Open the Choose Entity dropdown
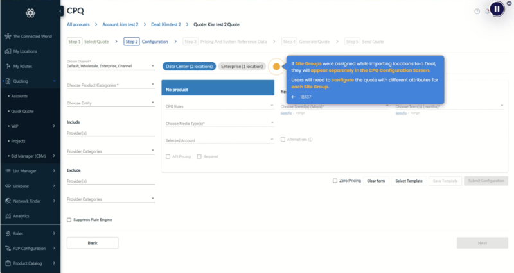 click(111, 103)
